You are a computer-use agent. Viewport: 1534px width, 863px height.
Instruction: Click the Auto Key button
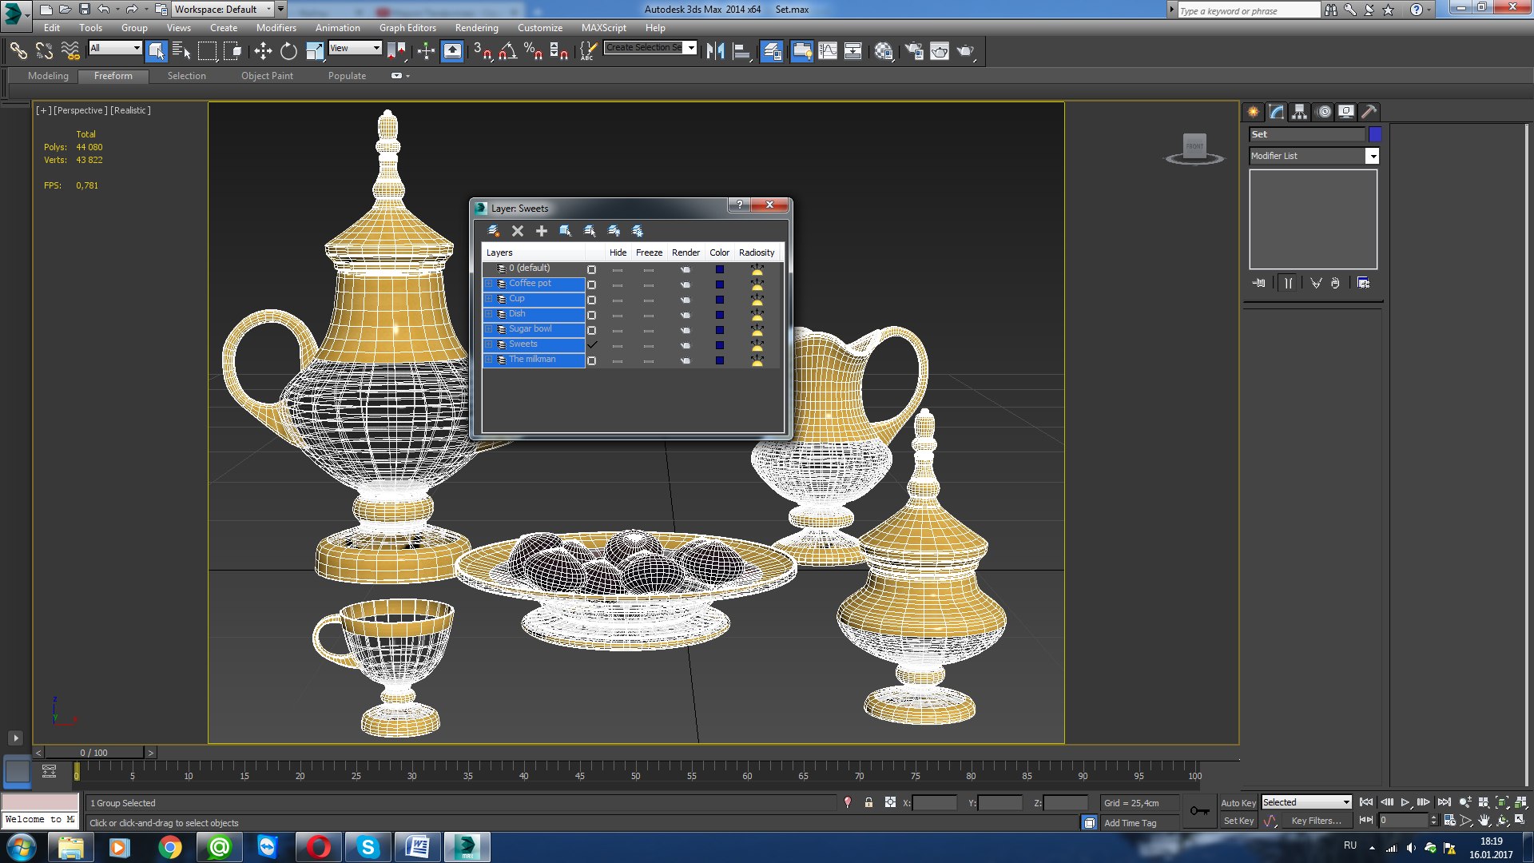pos(1238,803)
